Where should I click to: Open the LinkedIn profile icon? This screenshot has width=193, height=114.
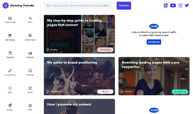pyautogui.click(x=166, y=6)
